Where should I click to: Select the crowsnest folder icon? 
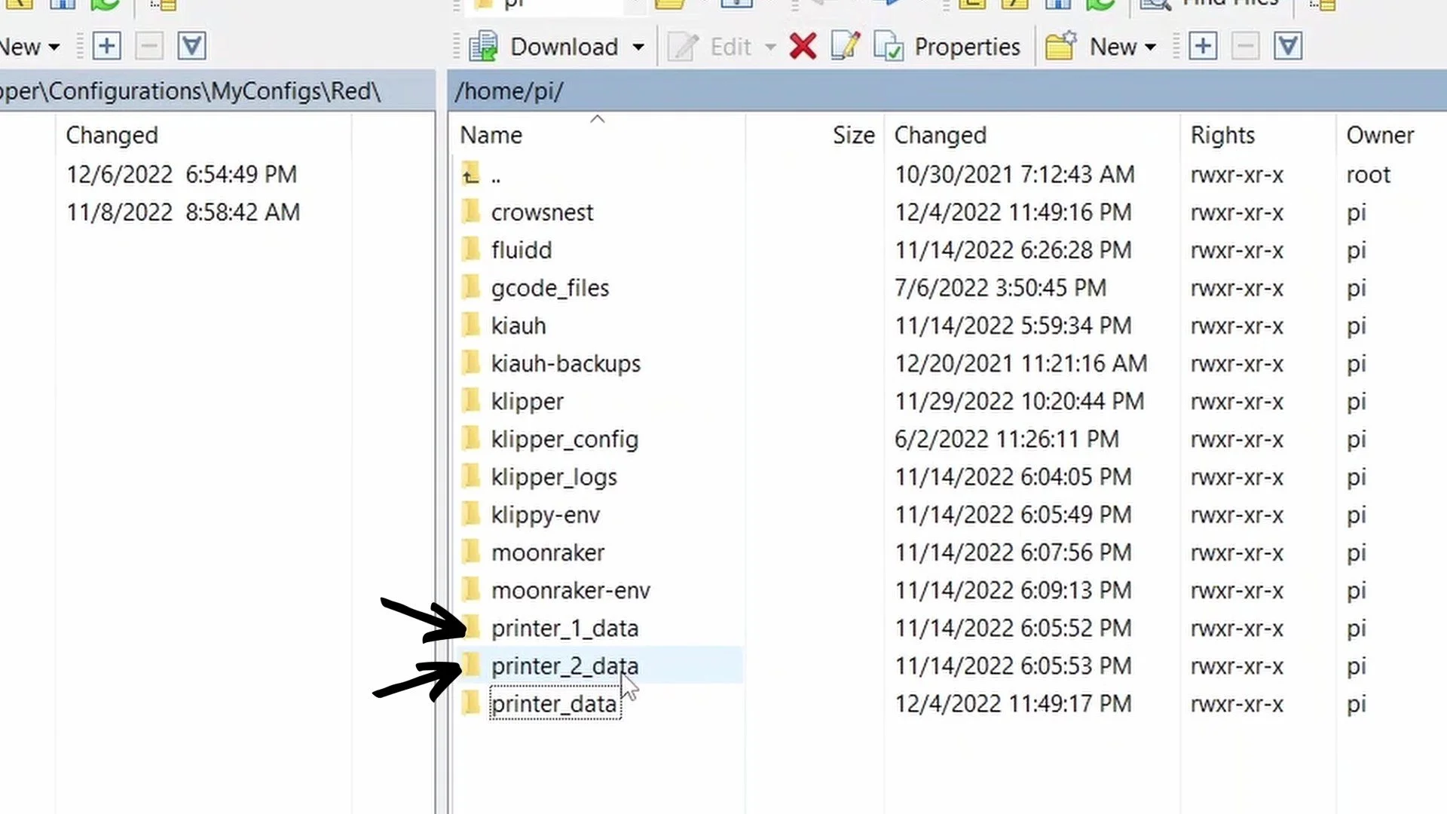coord(471,212)
